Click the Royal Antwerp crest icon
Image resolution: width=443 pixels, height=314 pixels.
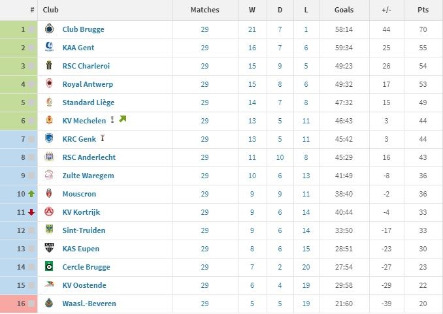click(49, 84)
